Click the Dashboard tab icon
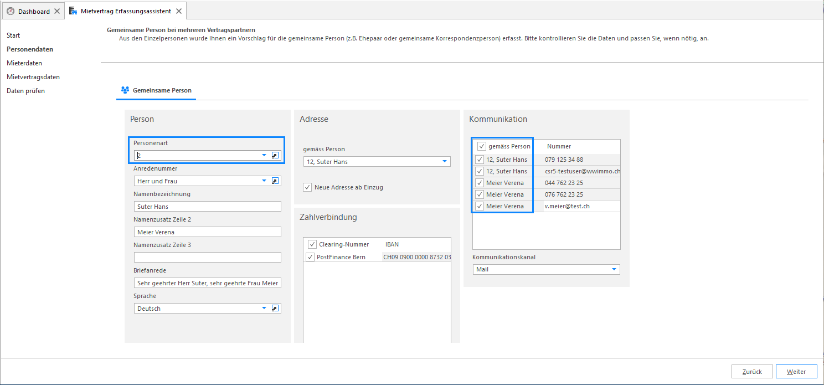This screenshot has width=824, height=385. pyautogui.click(x=11, y=11)
